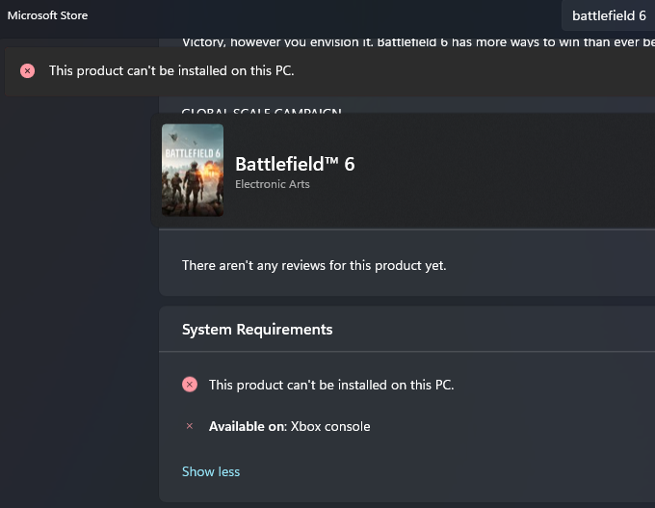The width and height of the screenshot is (655, 508).
Task: Open the Electronic Arts publisher link
Action: pos(273,184)
